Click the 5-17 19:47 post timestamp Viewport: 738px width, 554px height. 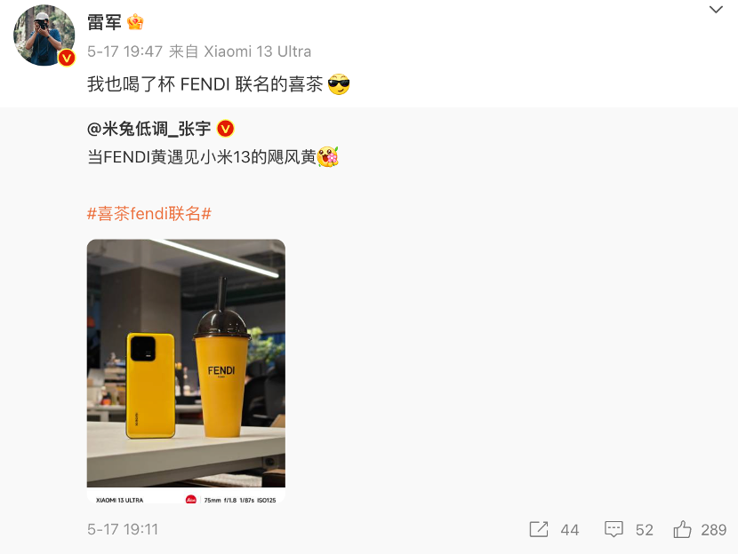point(124,51)
